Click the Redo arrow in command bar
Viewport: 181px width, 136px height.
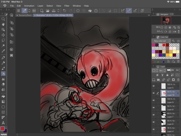71,11
